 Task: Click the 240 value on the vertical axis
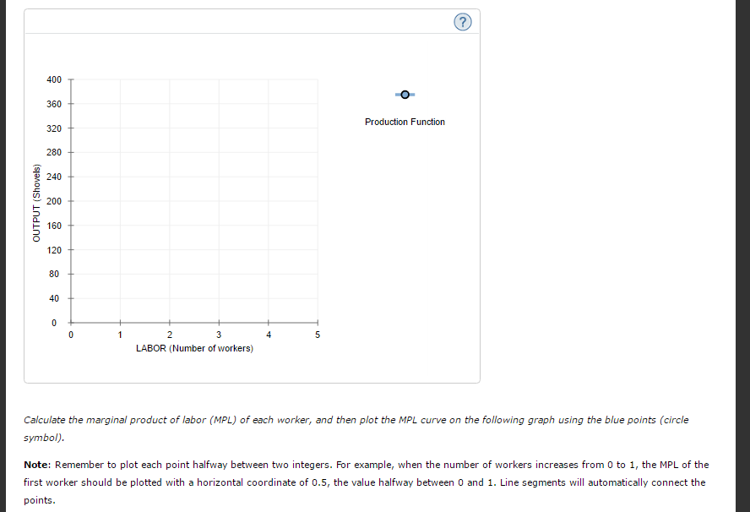[x=54, y=177]
